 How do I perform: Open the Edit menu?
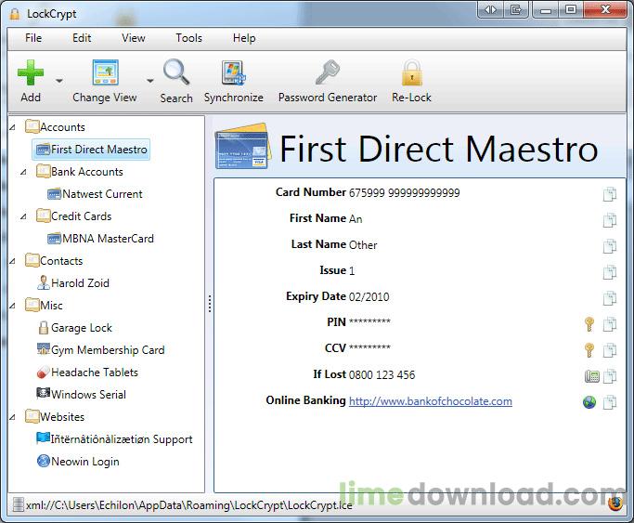pyautogui.click(x=82, y=38)
